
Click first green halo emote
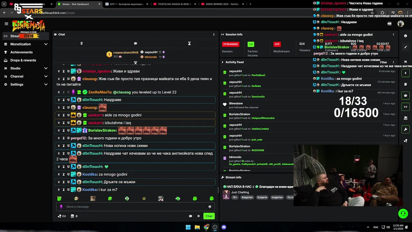59,198
